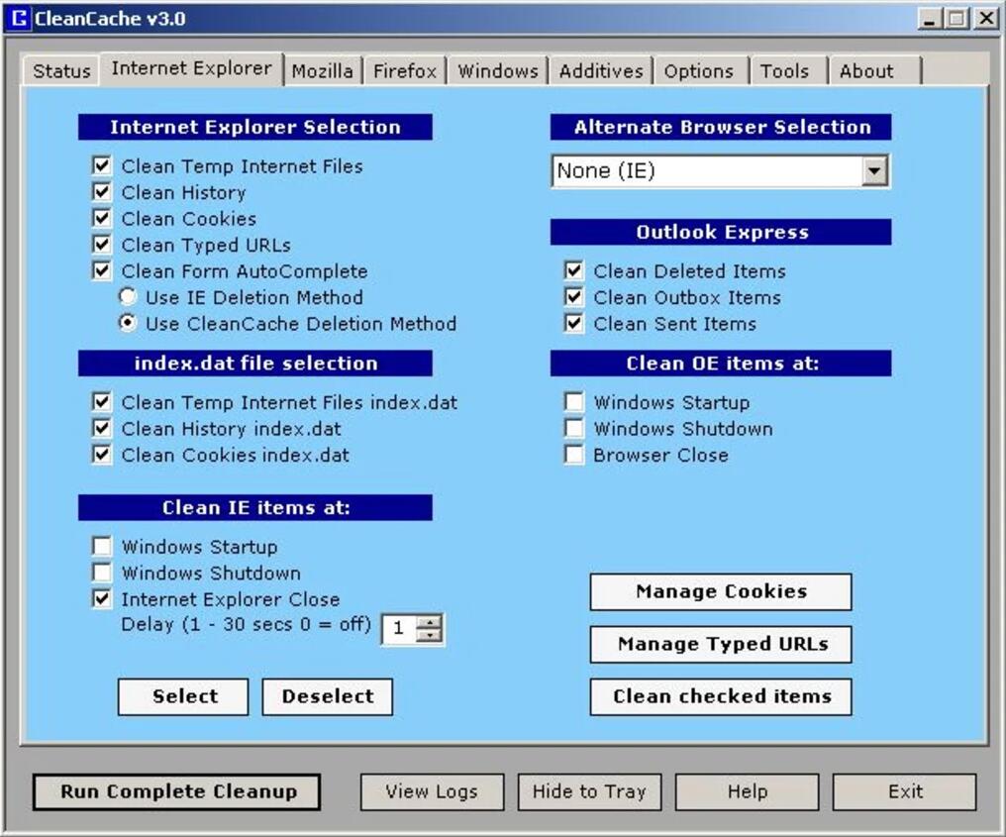This screenshot has width=1006, height=837.
Task: Uncheck Internet Explorer Close option
Action: (101, 599)
